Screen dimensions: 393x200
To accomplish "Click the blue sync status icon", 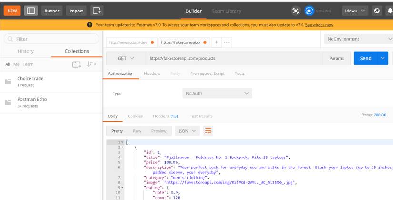I will pos(309,11).
